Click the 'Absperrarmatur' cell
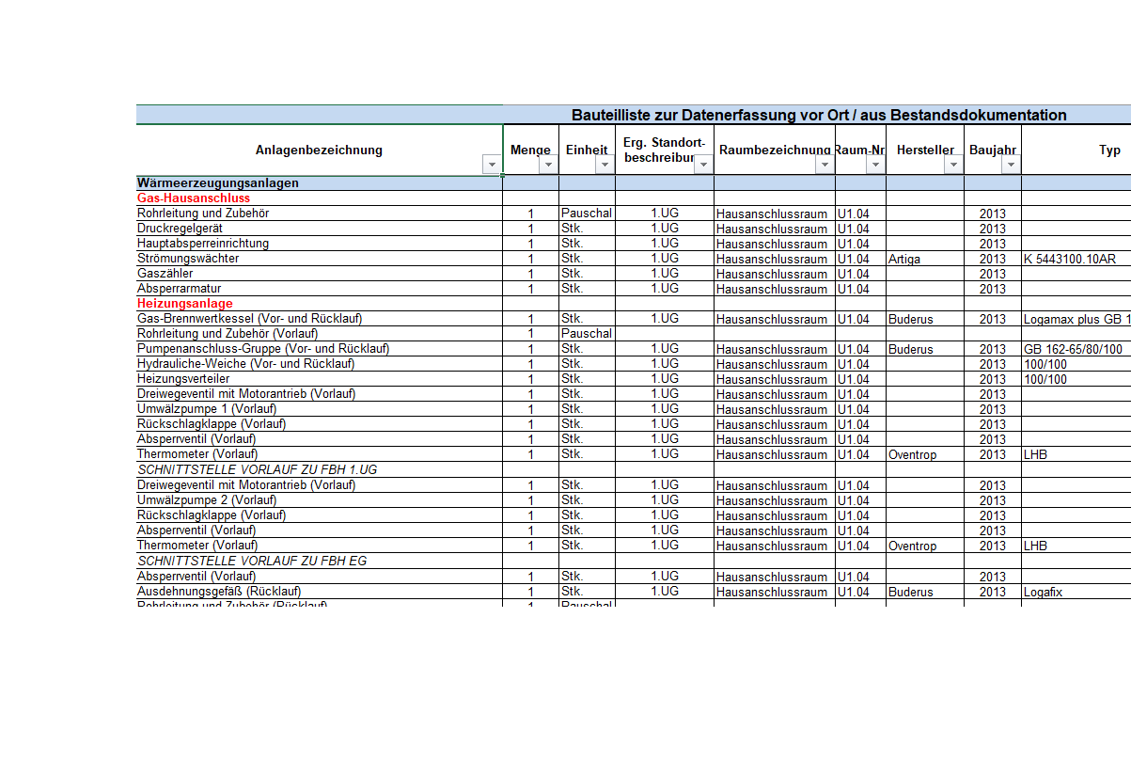Image resolution: width=1131 pixels, height=776 pixels. 320,289
